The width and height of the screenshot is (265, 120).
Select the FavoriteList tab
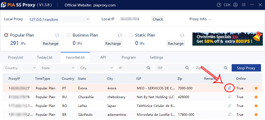(75, 57)
